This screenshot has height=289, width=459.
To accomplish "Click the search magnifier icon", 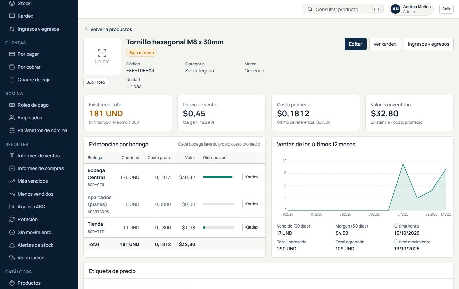I will (310, 9).
